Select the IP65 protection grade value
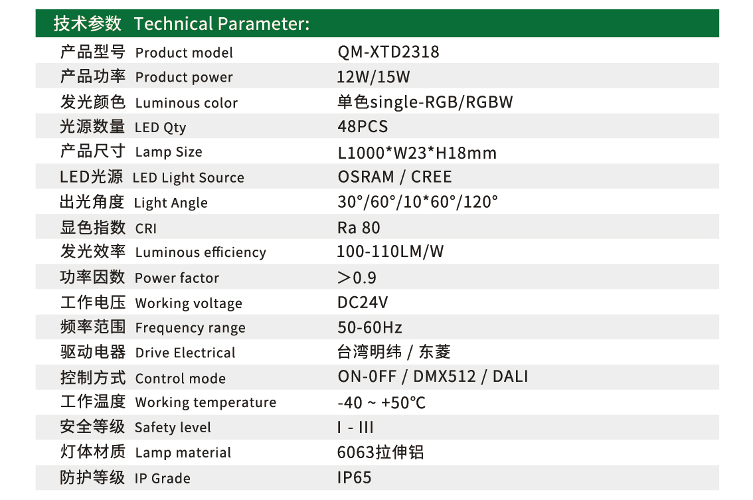 pos(355,478)
